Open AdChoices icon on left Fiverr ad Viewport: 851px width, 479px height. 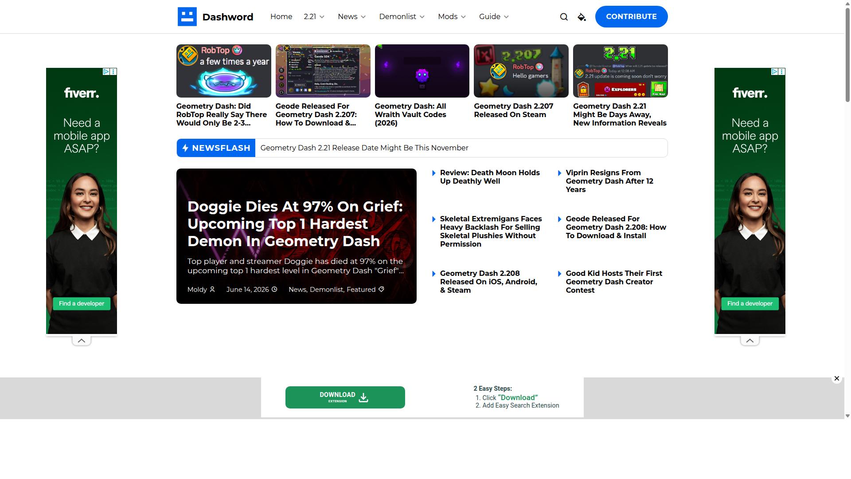106,71
